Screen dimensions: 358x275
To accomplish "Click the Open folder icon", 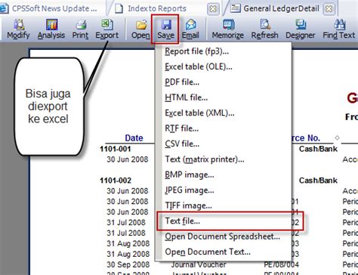I will (140, 29).
